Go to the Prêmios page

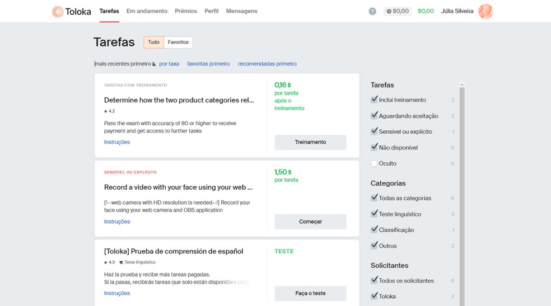[x=186, y=11]
